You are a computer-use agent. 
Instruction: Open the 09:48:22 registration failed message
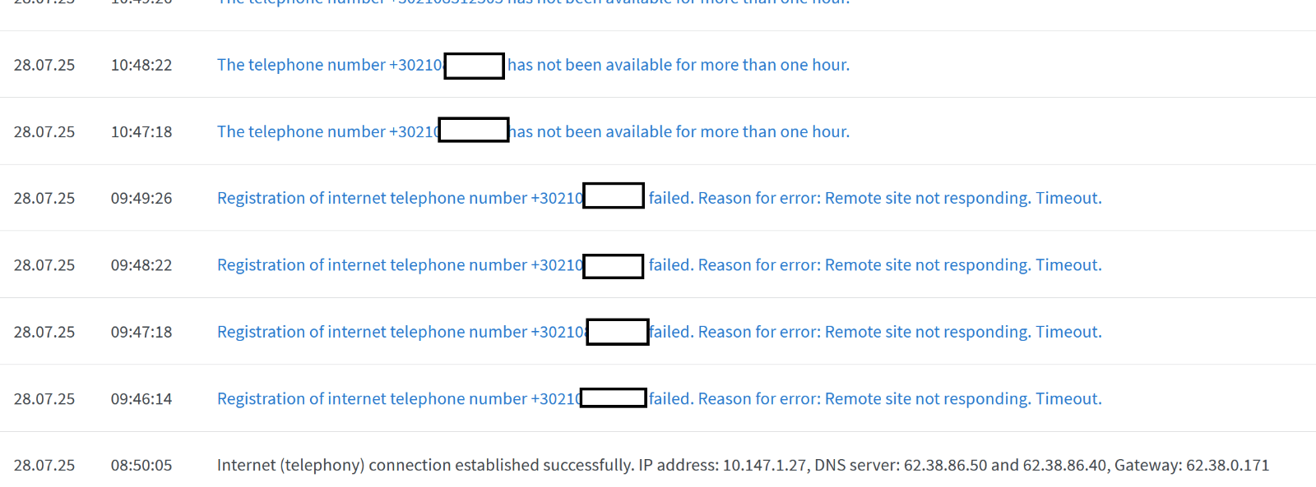(659, 265)
